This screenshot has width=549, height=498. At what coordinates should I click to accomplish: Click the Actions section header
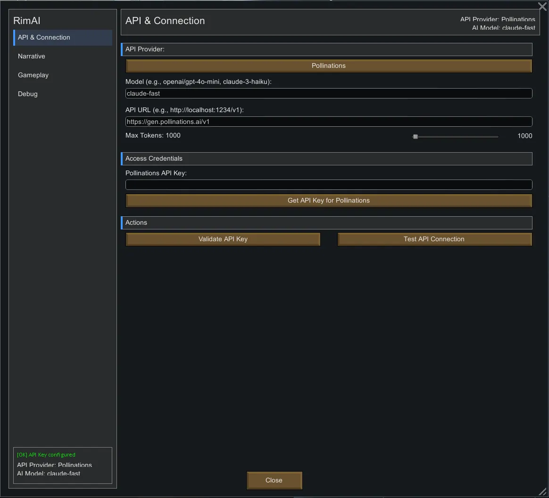pos(136,223)
